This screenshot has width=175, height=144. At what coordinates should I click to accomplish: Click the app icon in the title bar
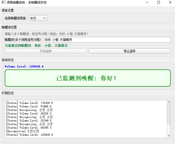(x=3, y=2)
